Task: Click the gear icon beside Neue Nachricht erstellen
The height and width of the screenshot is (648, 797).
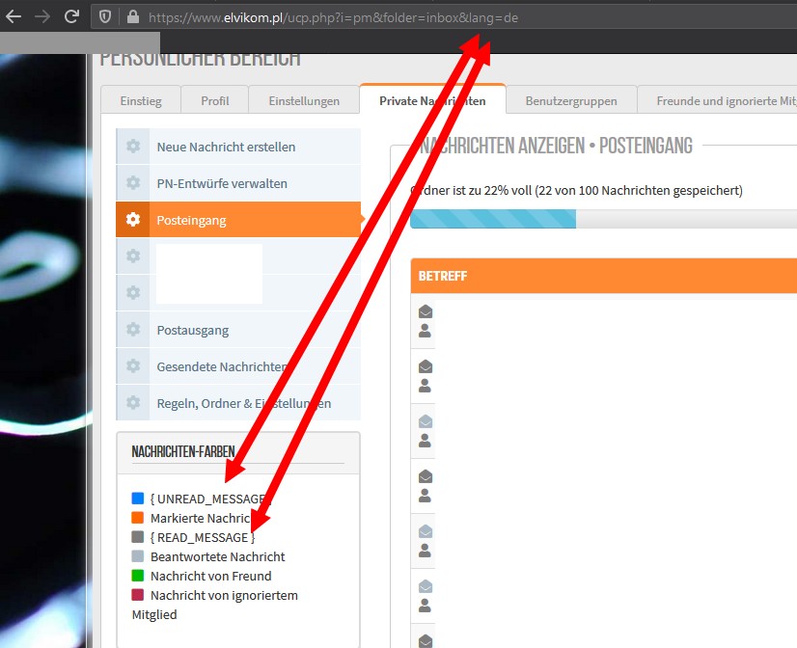Action: [133, 146]
